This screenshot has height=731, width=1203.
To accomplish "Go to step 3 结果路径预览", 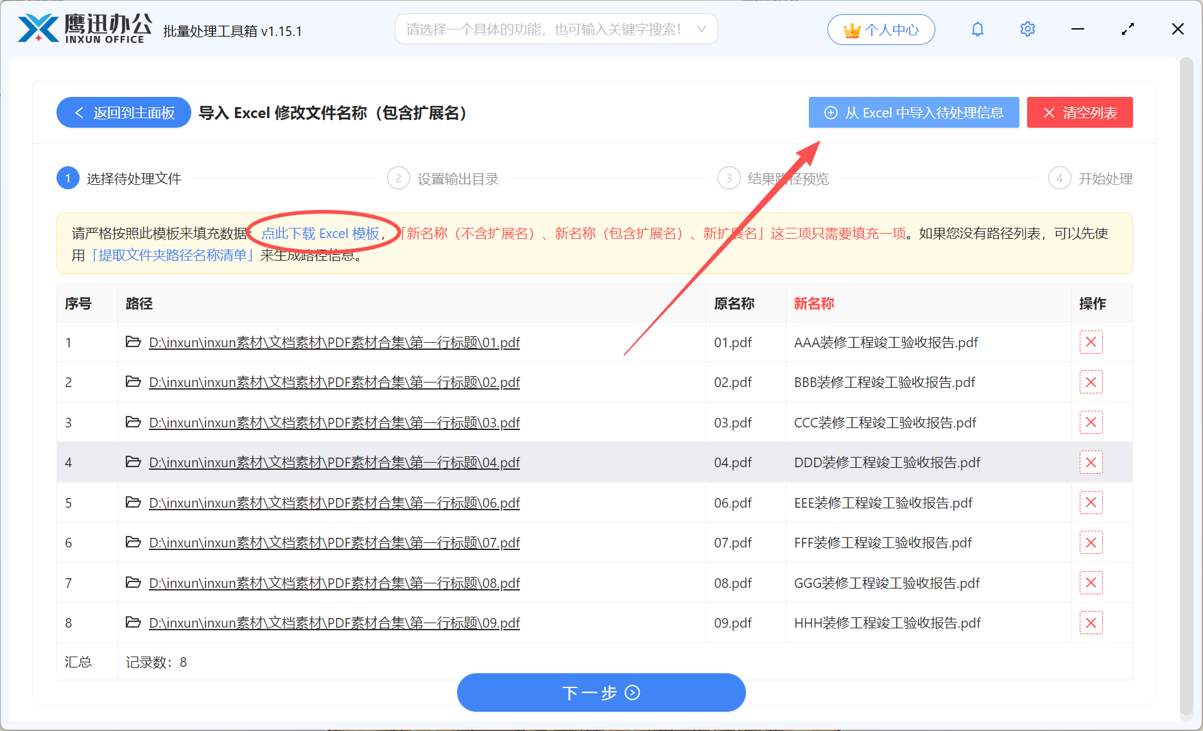I will tap(774, 178).
